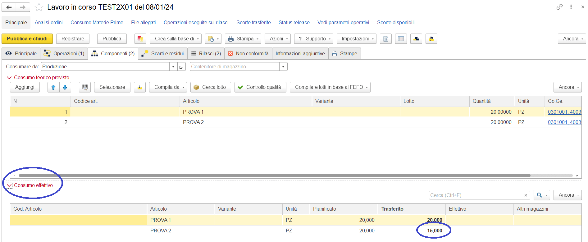588x242 pixels.
Task: Open the Consumare da dropdown arrow
Action: tap(173, 66)
